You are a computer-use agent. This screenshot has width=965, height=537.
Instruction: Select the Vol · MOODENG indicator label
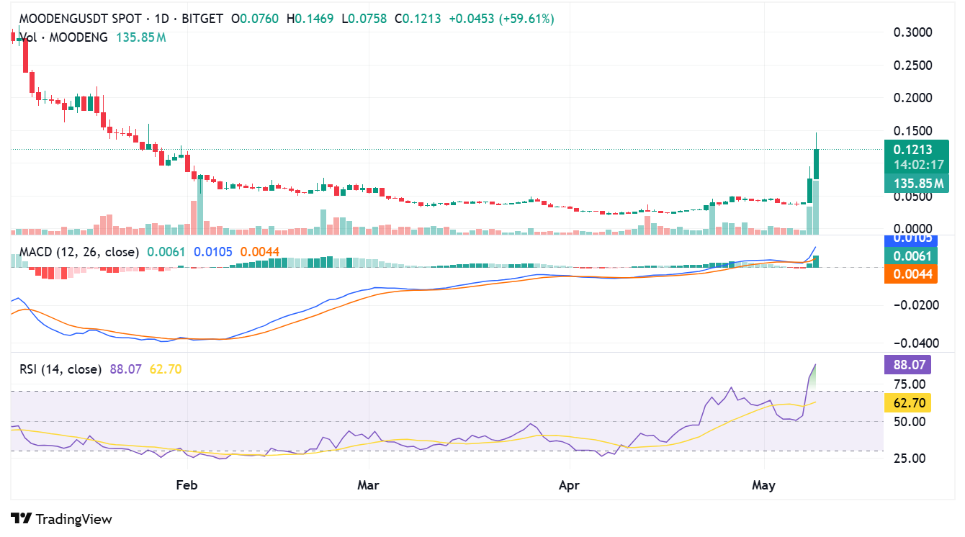[64, 37]
